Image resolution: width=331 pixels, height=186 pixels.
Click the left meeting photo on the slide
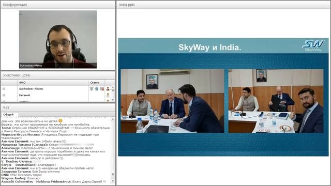click(x=172, y=101)
